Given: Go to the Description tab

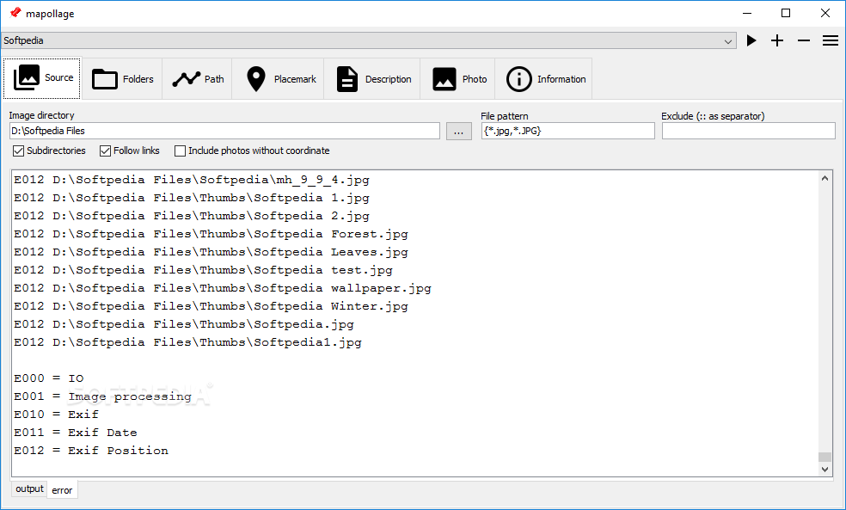Looking at the screenshot, I should click(372, 79).
